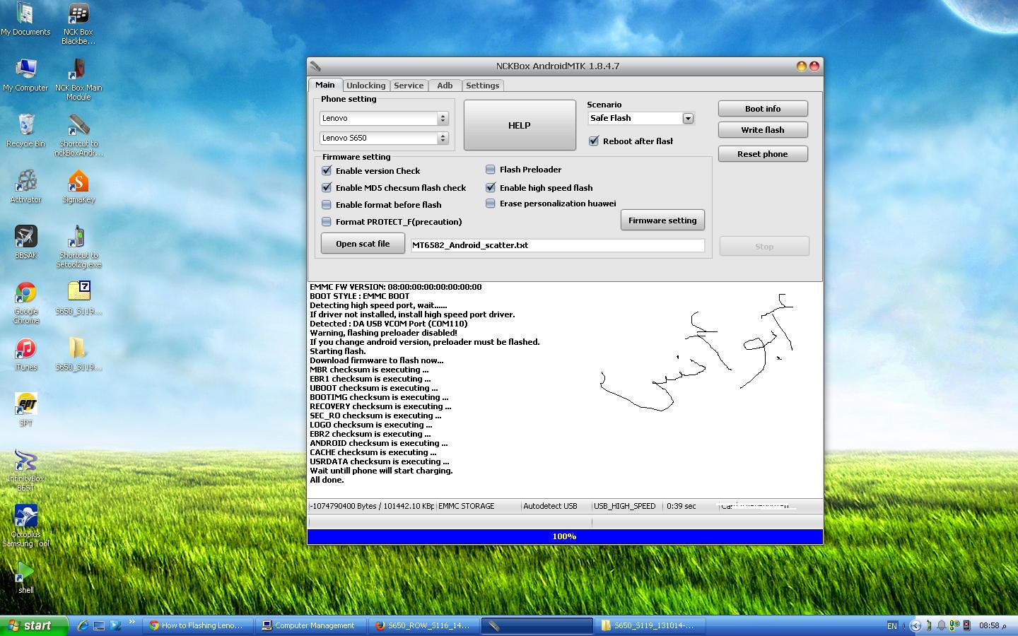Toggle Enable high speed flash checkbox
The height and width of the screenshot is (636, 1018).
(491, 187)
